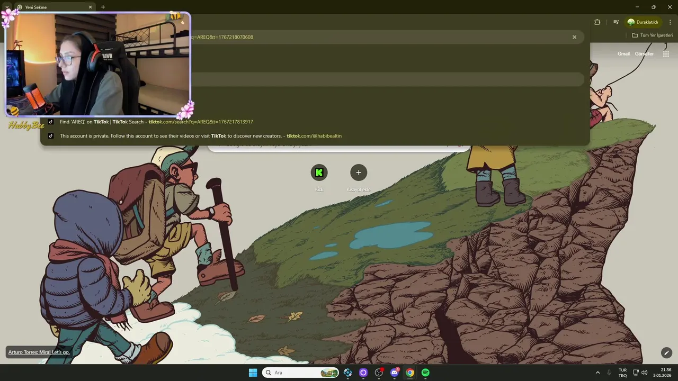Viewport: 678px width, 381px height.
Task: Switch the TUR TRQ keyboard layout
Action: click(x=622, y=373)
